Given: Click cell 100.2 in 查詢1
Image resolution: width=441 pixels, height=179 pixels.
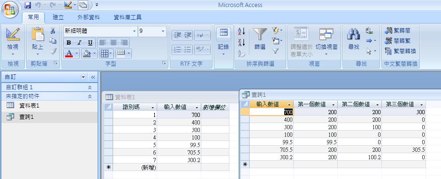Looking at the screenshot, I should pos(359,157).
